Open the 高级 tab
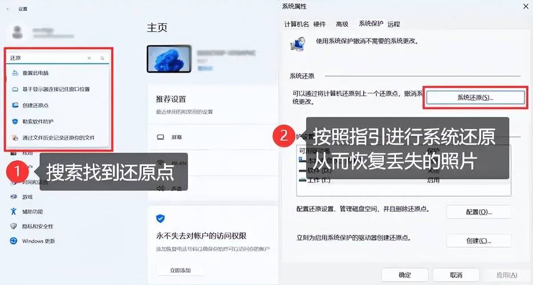 click(x=342, y=24)
